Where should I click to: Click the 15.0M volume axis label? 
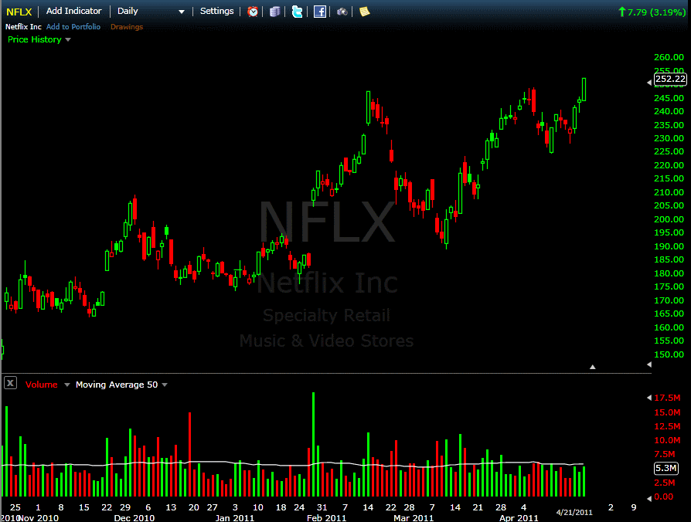tap(667, 412)
